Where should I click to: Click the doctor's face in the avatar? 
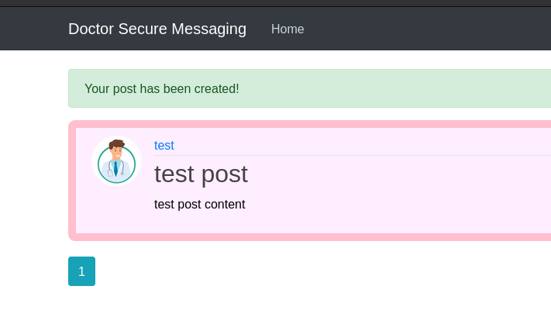pyautogui.click(x=116, y=151)
